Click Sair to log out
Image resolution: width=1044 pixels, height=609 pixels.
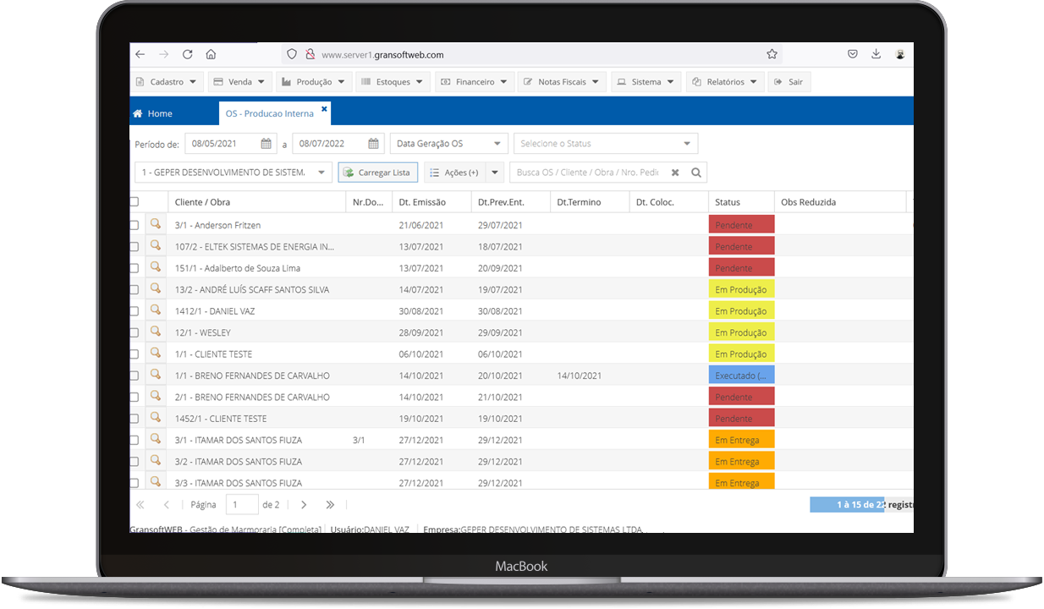point(788,81)
